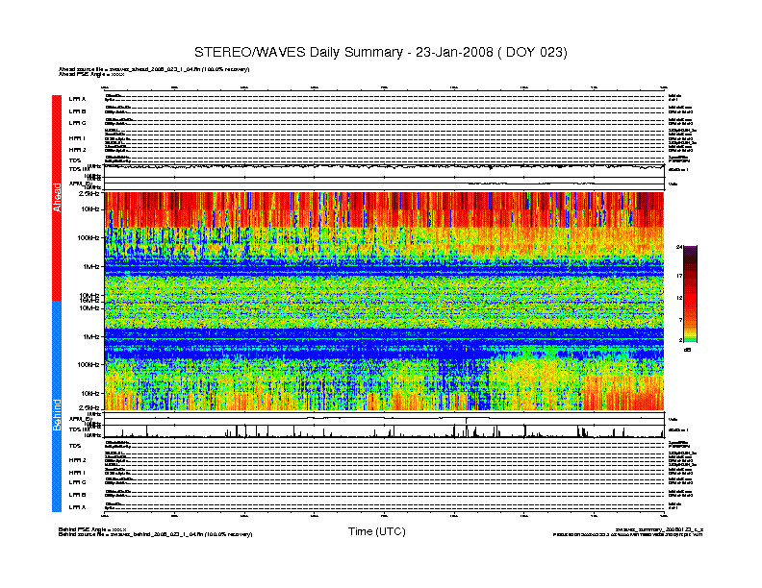Click the 'Ahead PSE Angle' text line
Image resolution: width=762 pixels, height=588 pixels.
[x=91, y=74]
